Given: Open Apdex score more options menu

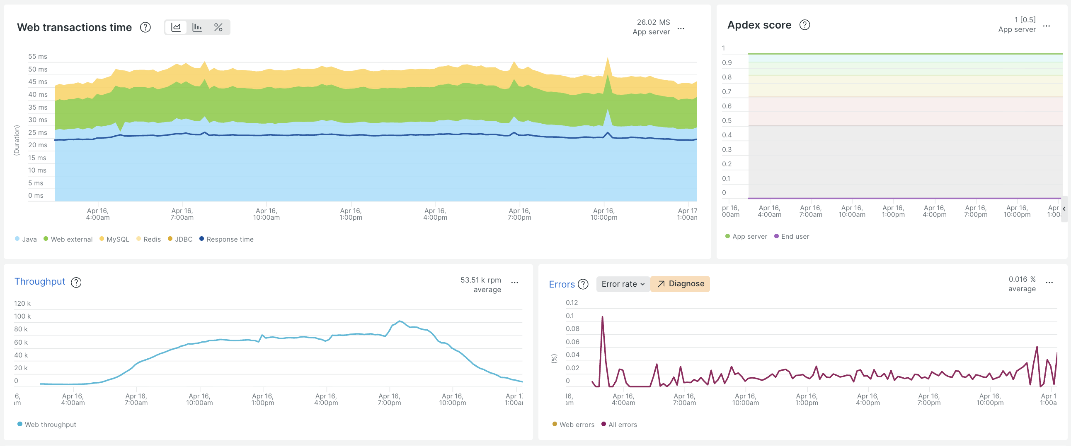Looking at the screenshot, I should pos(1047,26).
